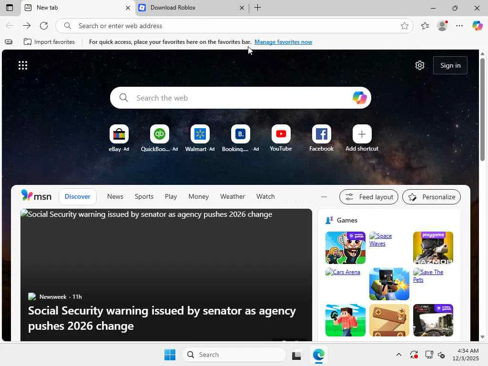Screen dimensions: 488x366
Task: Launch Copilot from the toolbar icon
Action: [477, 26]
